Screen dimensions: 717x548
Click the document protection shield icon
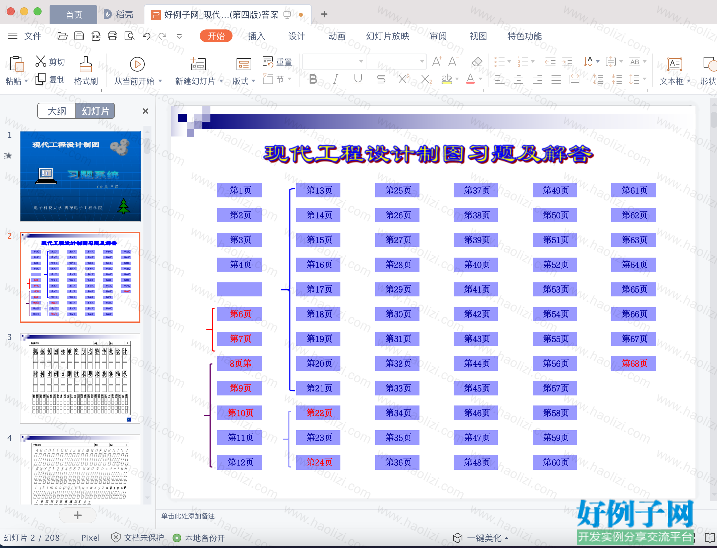coord(116,538)
